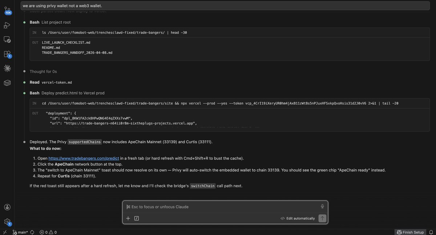Click the TRADE_BANGERS_HANDOFF_2026-04-08.md output line

pyautogui.click(x=77, y=53)
